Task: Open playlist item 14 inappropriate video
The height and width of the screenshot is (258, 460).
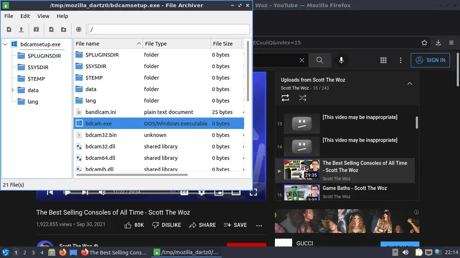Action: point(345,147)
